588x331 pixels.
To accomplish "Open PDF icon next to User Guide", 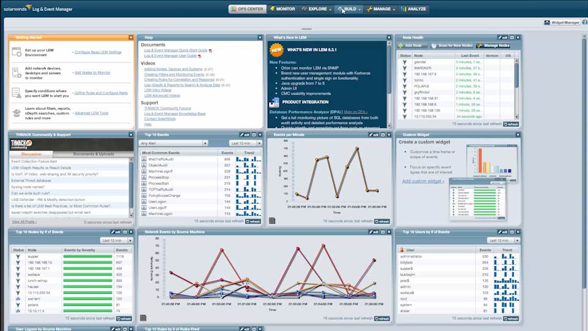I will (200, 56).
